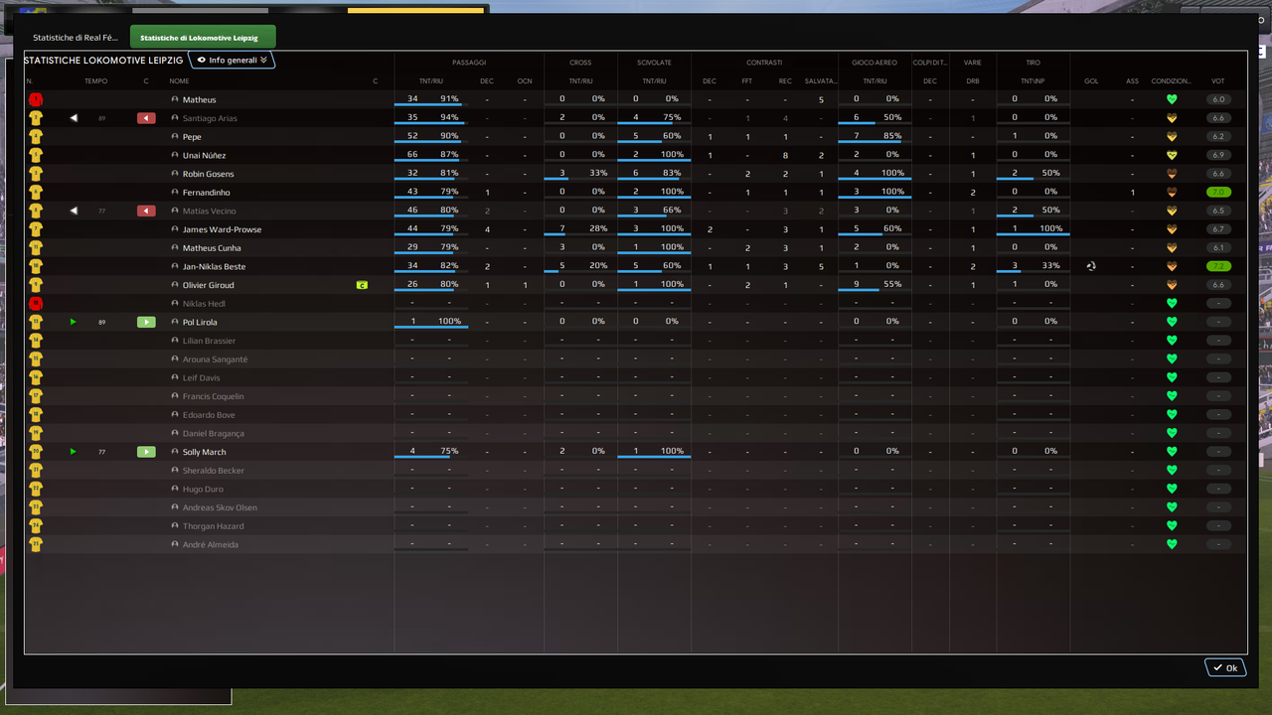Sort by the VOT rating column header
Screen dimensions: 1272x715
[x=1218, y=81]
